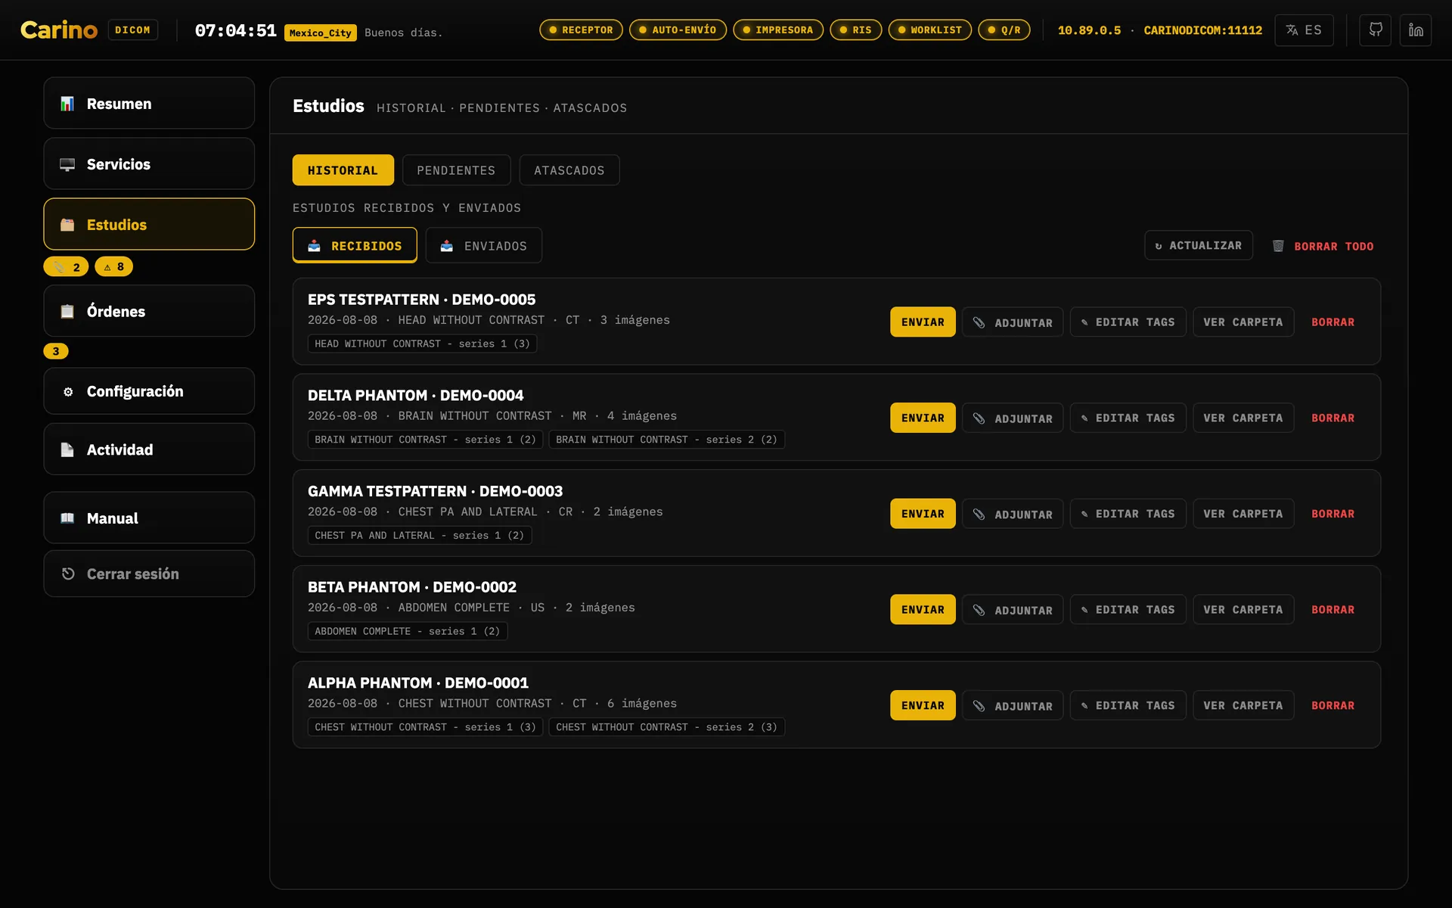The width and height of the screenshot is (1452, 908).
Task: Switch to the ATASCADOS tab
Action: [569, 170]
